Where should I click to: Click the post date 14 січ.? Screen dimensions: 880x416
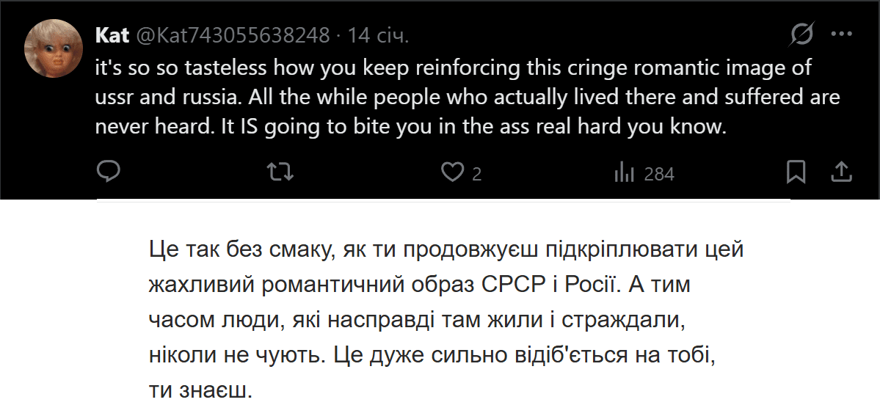(378, 35)
